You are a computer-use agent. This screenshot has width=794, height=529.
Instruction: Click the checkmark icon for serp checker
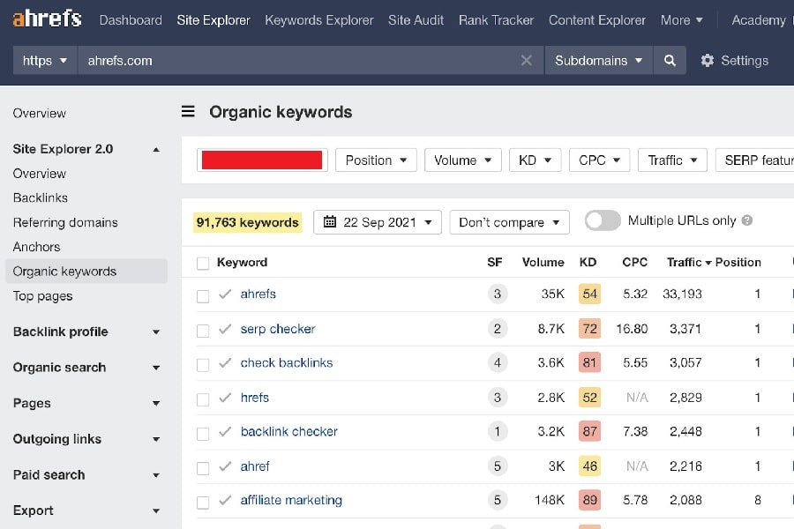pos(225,329)
